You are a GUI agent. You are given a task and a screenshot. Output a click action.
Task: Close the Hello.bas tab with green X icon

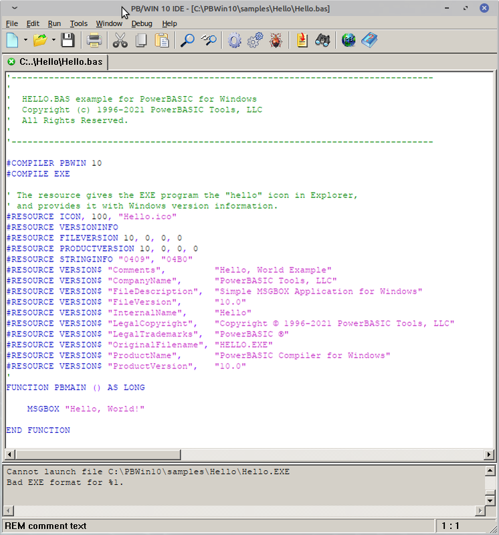point(11,62)
